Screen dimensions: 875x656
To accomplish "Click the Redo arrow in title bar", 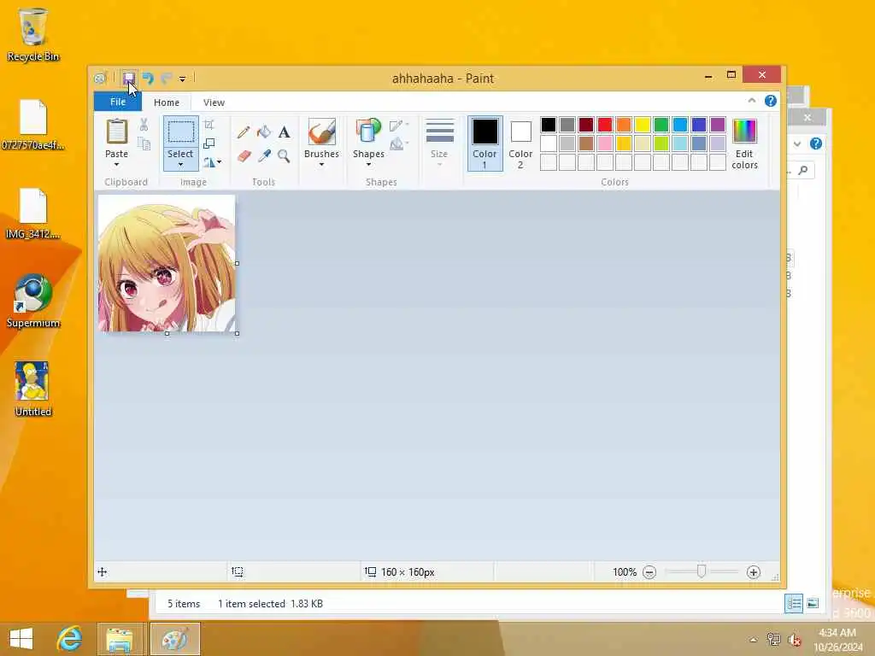I will pos(167,78).
